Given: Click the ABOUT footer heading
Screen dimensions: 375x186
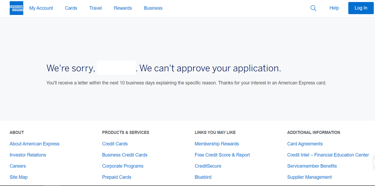Looking at the screenshot, I should click(17, 132).
